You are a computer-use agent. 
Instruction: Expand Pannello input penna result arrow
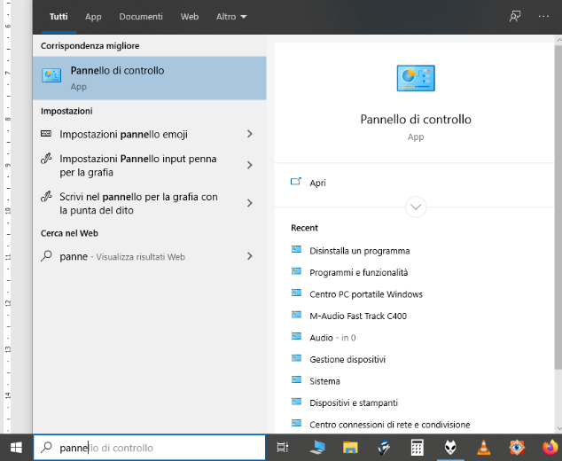250,165
